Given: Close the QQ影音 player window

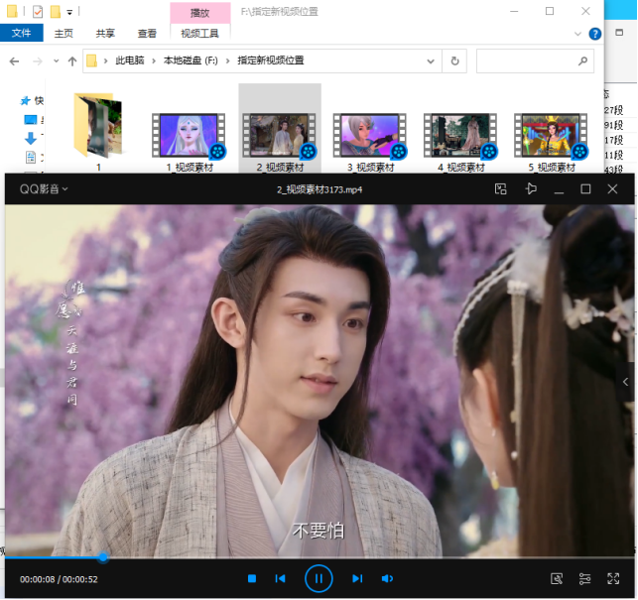Looking at the screenshot, I should pos(612,189).
